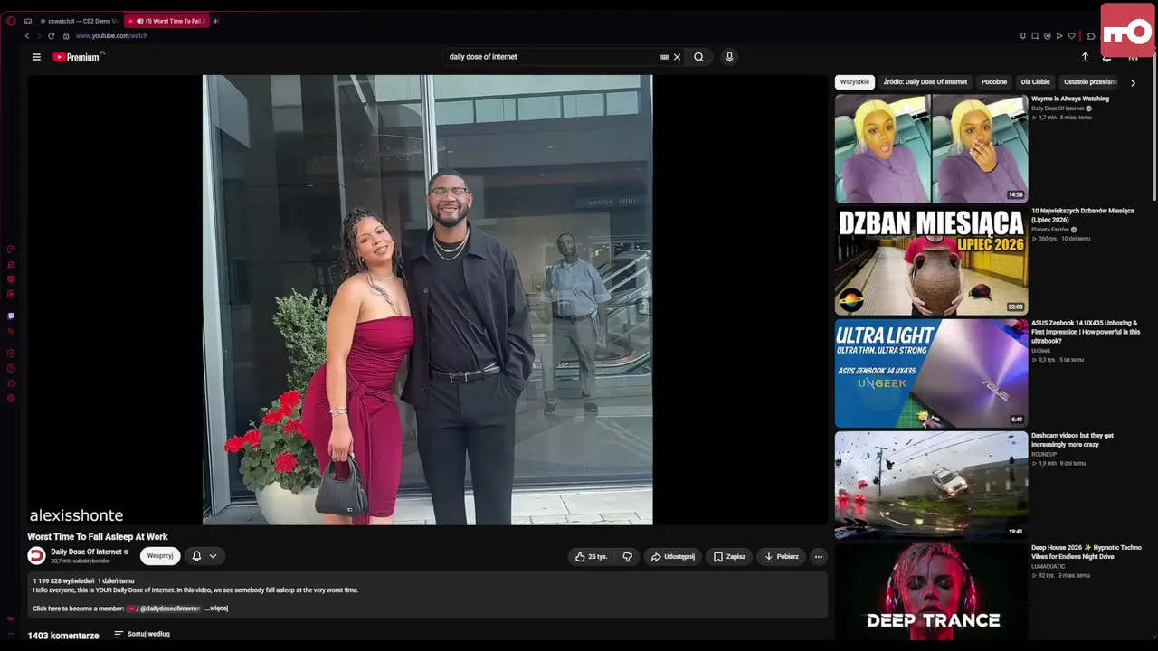Open the YouTube guide hamburger menu

coord(36,57)
